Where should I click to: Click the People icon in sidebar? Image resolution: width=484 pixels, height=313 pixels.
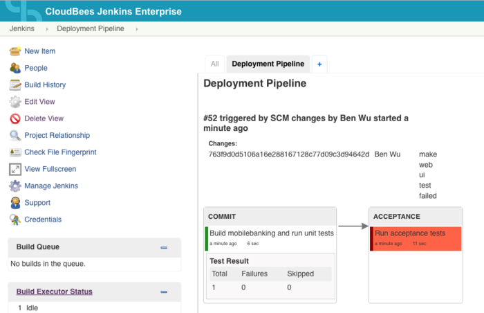(15, 68)
